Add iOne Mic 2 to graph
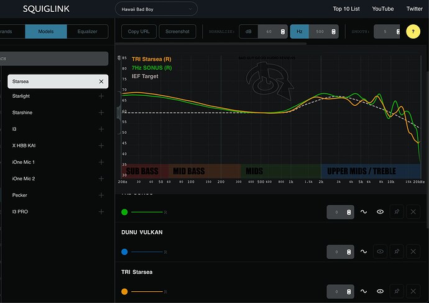This screenshot has height=303, width=429. pyautogui.click(x=101, y=179)
